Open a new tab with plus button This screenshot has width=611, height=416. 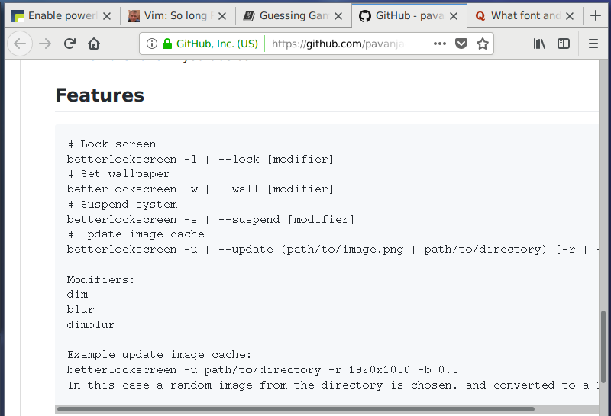click(x=596, y=15)
